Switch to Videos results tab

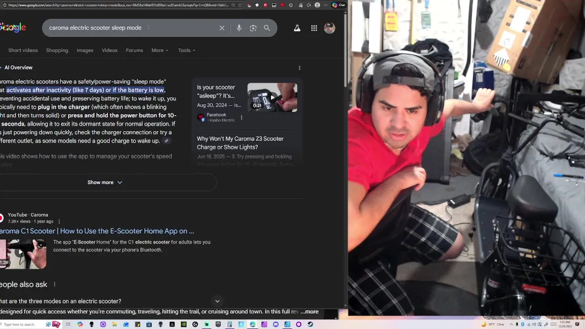coord(110,50)
